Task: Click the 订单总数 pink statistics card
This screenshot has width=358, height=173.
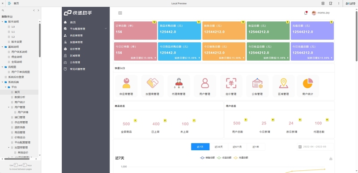Action: (x=136, y=30)
